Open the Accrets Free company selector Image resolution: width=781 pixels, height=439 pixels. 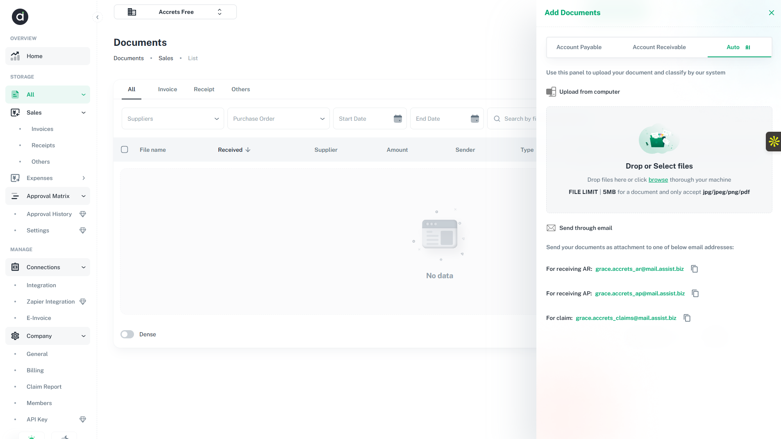click(175, 12)
